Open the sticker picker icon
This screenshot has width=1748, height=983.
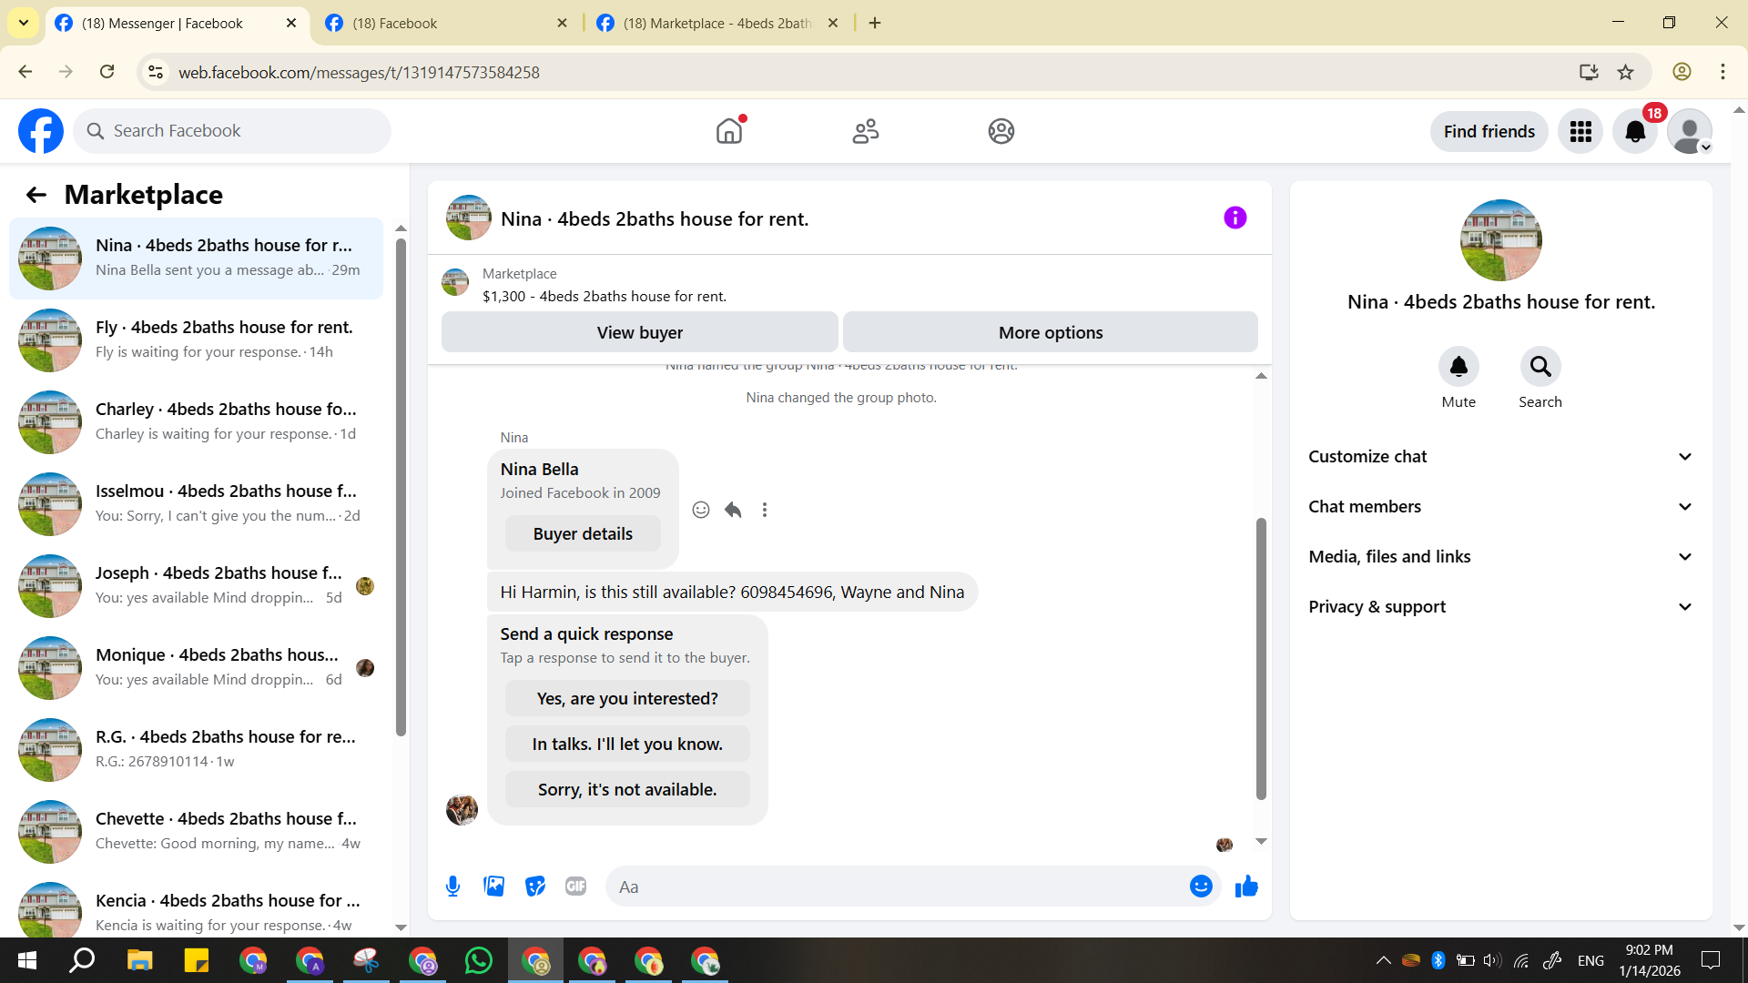pos(535,887)
